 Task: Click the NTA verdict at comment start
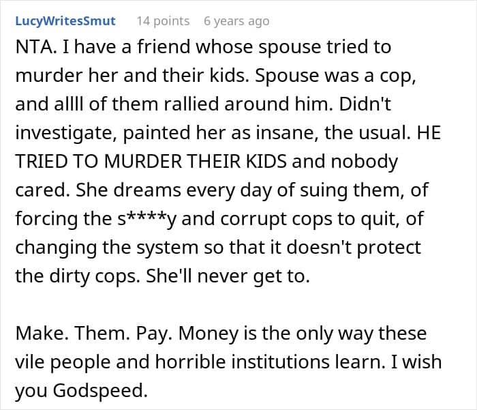pos(31,49)
